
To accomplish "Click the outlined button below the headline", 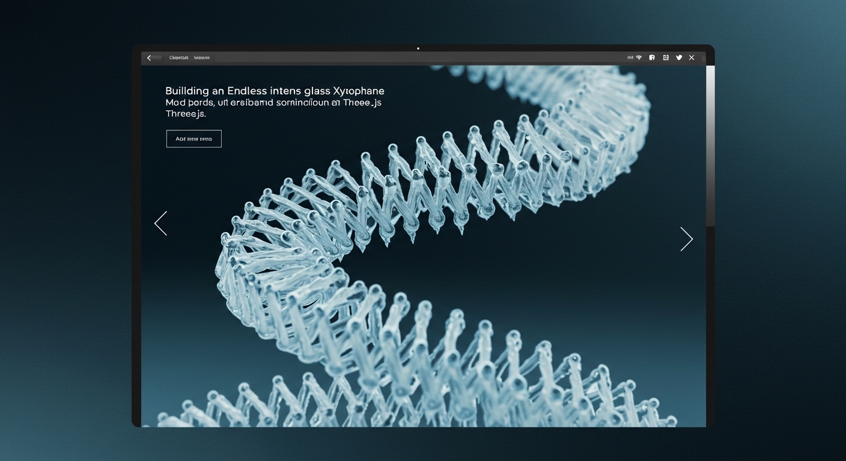I will pyautogui.click(x=193, y=139).
